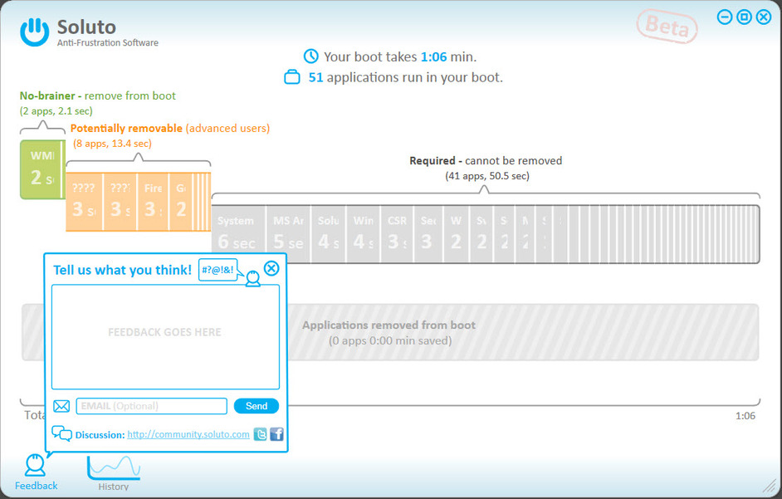Click the optional email field
This screenshot has height=499, width=782.
click(x=152, y=406)
